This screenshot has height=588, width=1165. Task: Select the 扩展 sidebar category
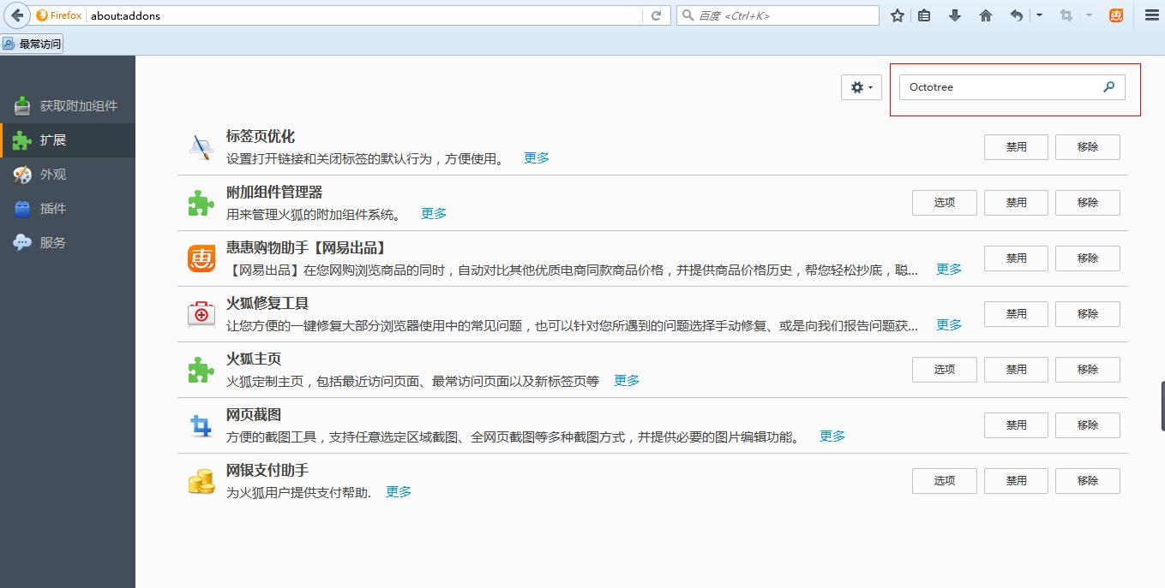pos(68,140)
